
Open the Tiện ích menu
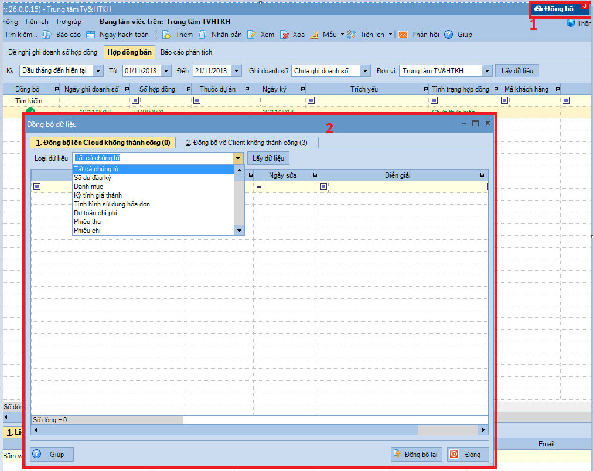coord(36,22)
